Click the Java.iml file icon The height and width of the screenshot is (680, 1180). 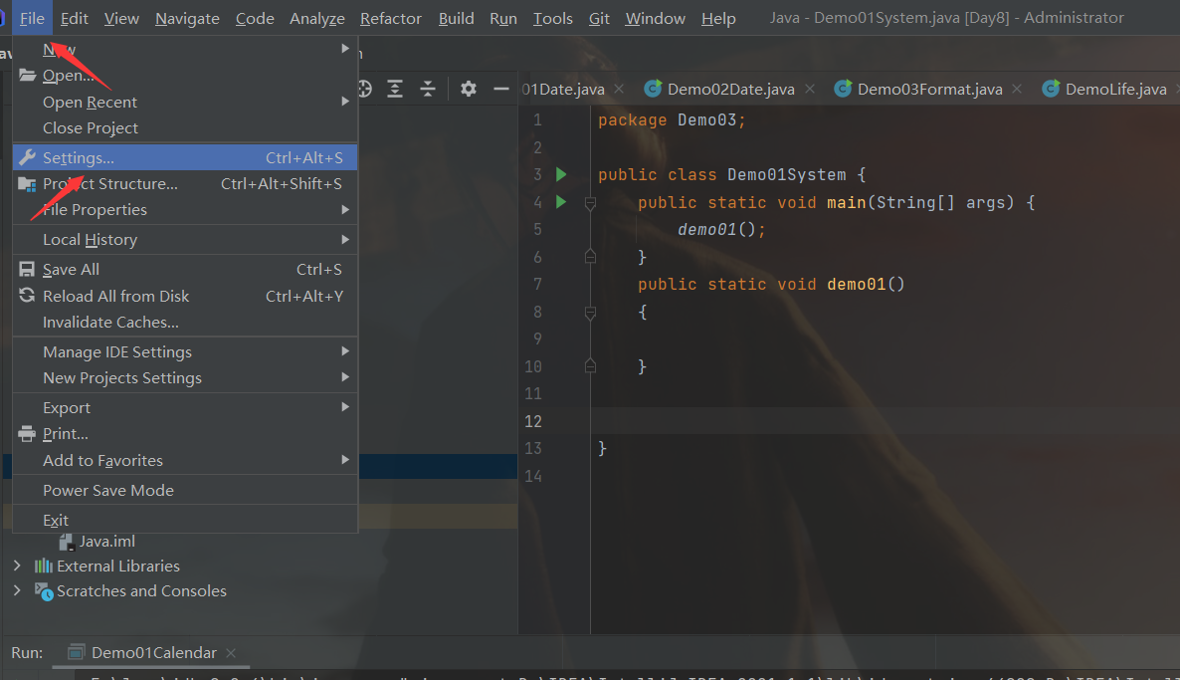(67, 542)
